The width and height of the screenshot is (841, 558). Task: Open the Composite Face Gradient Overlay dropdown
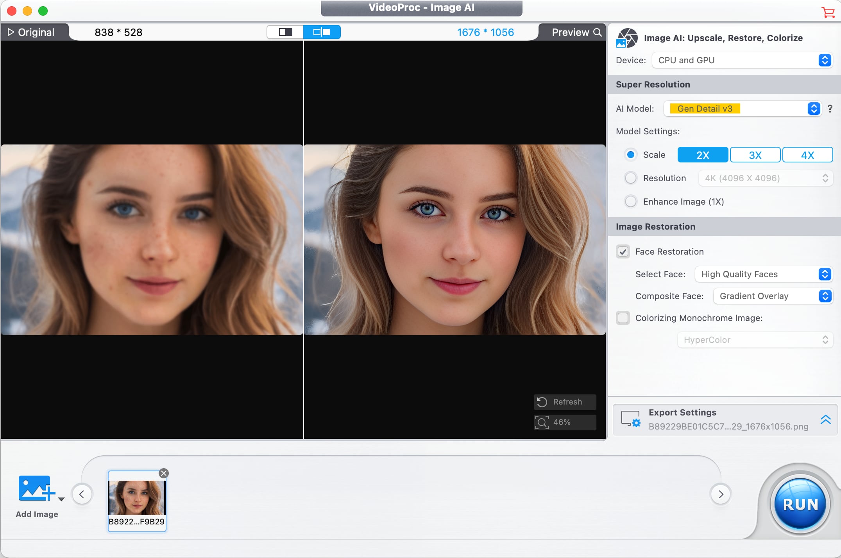click(773, 296)
